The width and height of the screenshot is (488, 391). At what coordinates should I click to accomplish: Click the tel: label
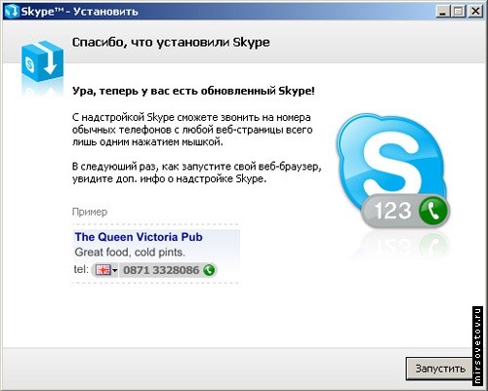point(81,269)
